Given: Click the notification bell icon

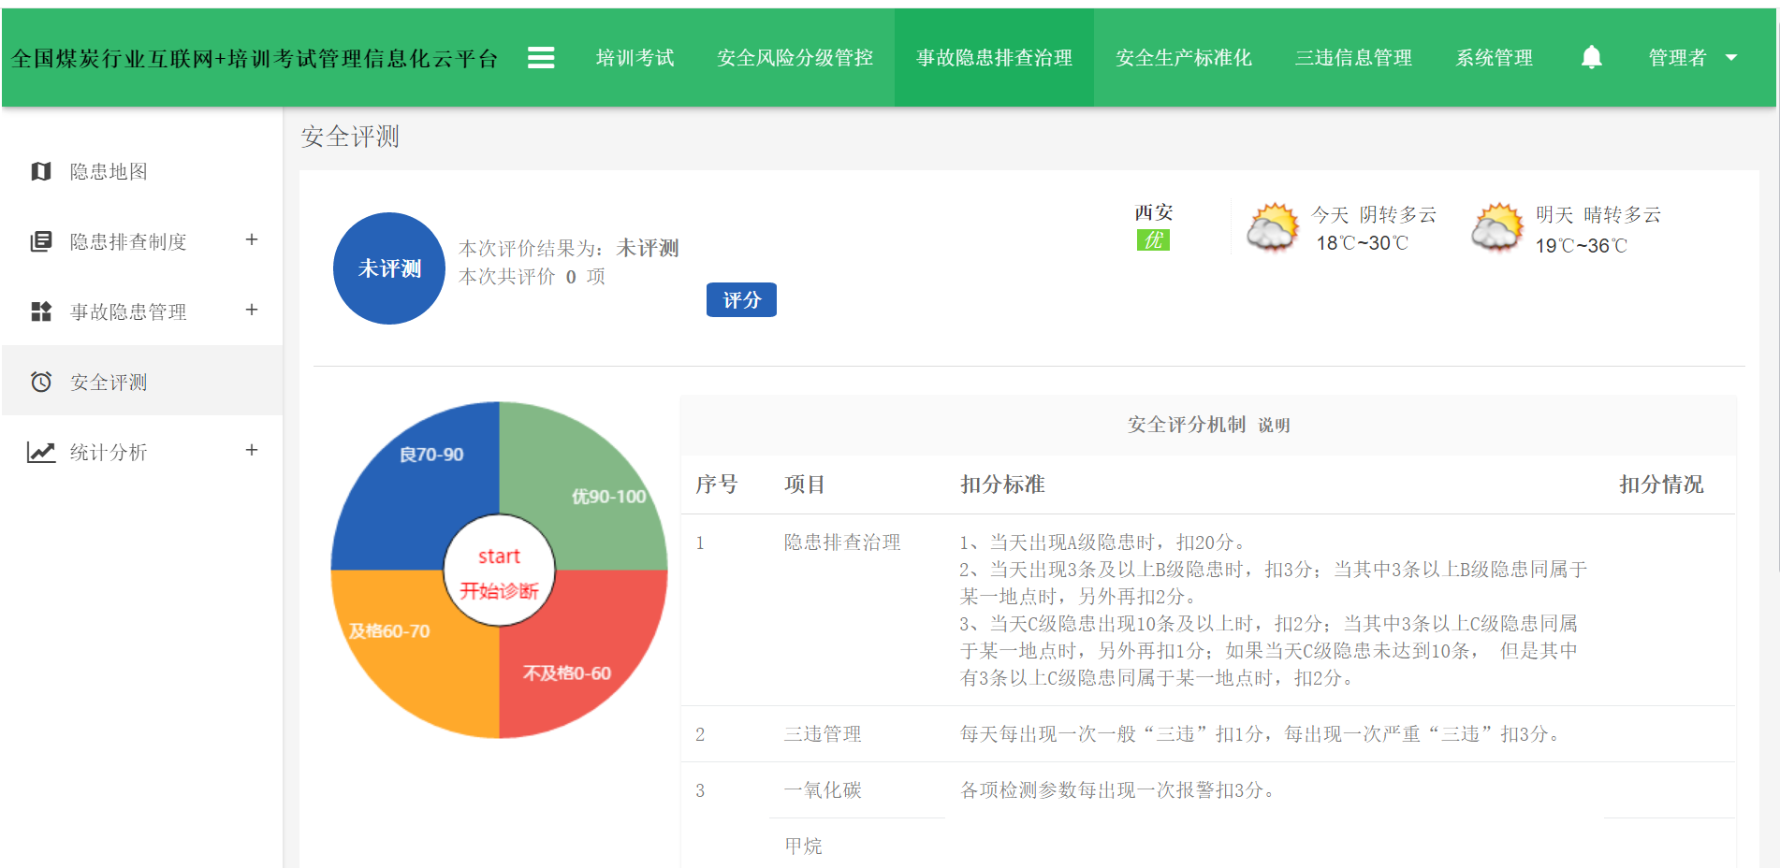Looking at the screenshot, I should [x=1591, y=57].
